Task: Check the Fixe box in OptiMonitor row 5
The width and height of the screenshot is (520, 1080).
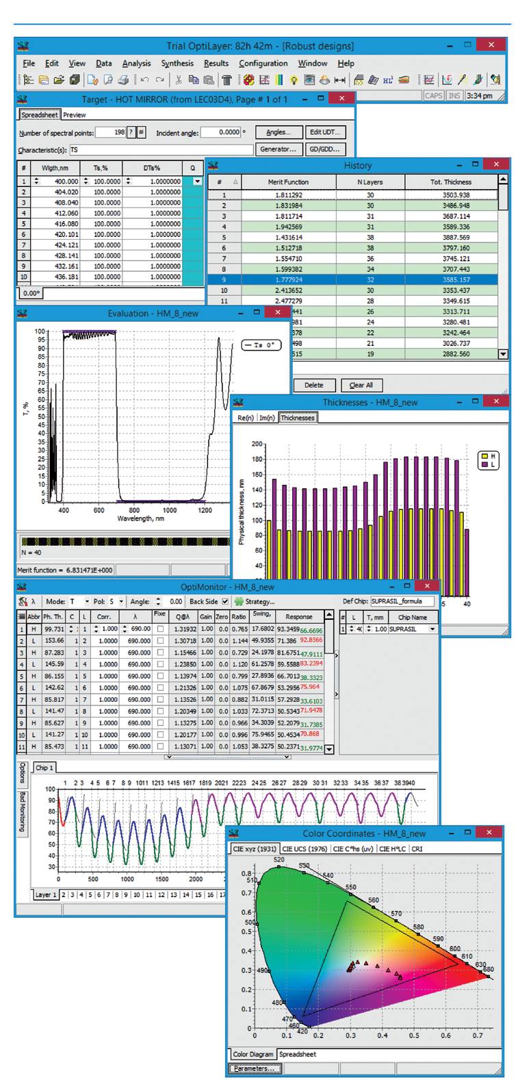Action: coord(161,676)
